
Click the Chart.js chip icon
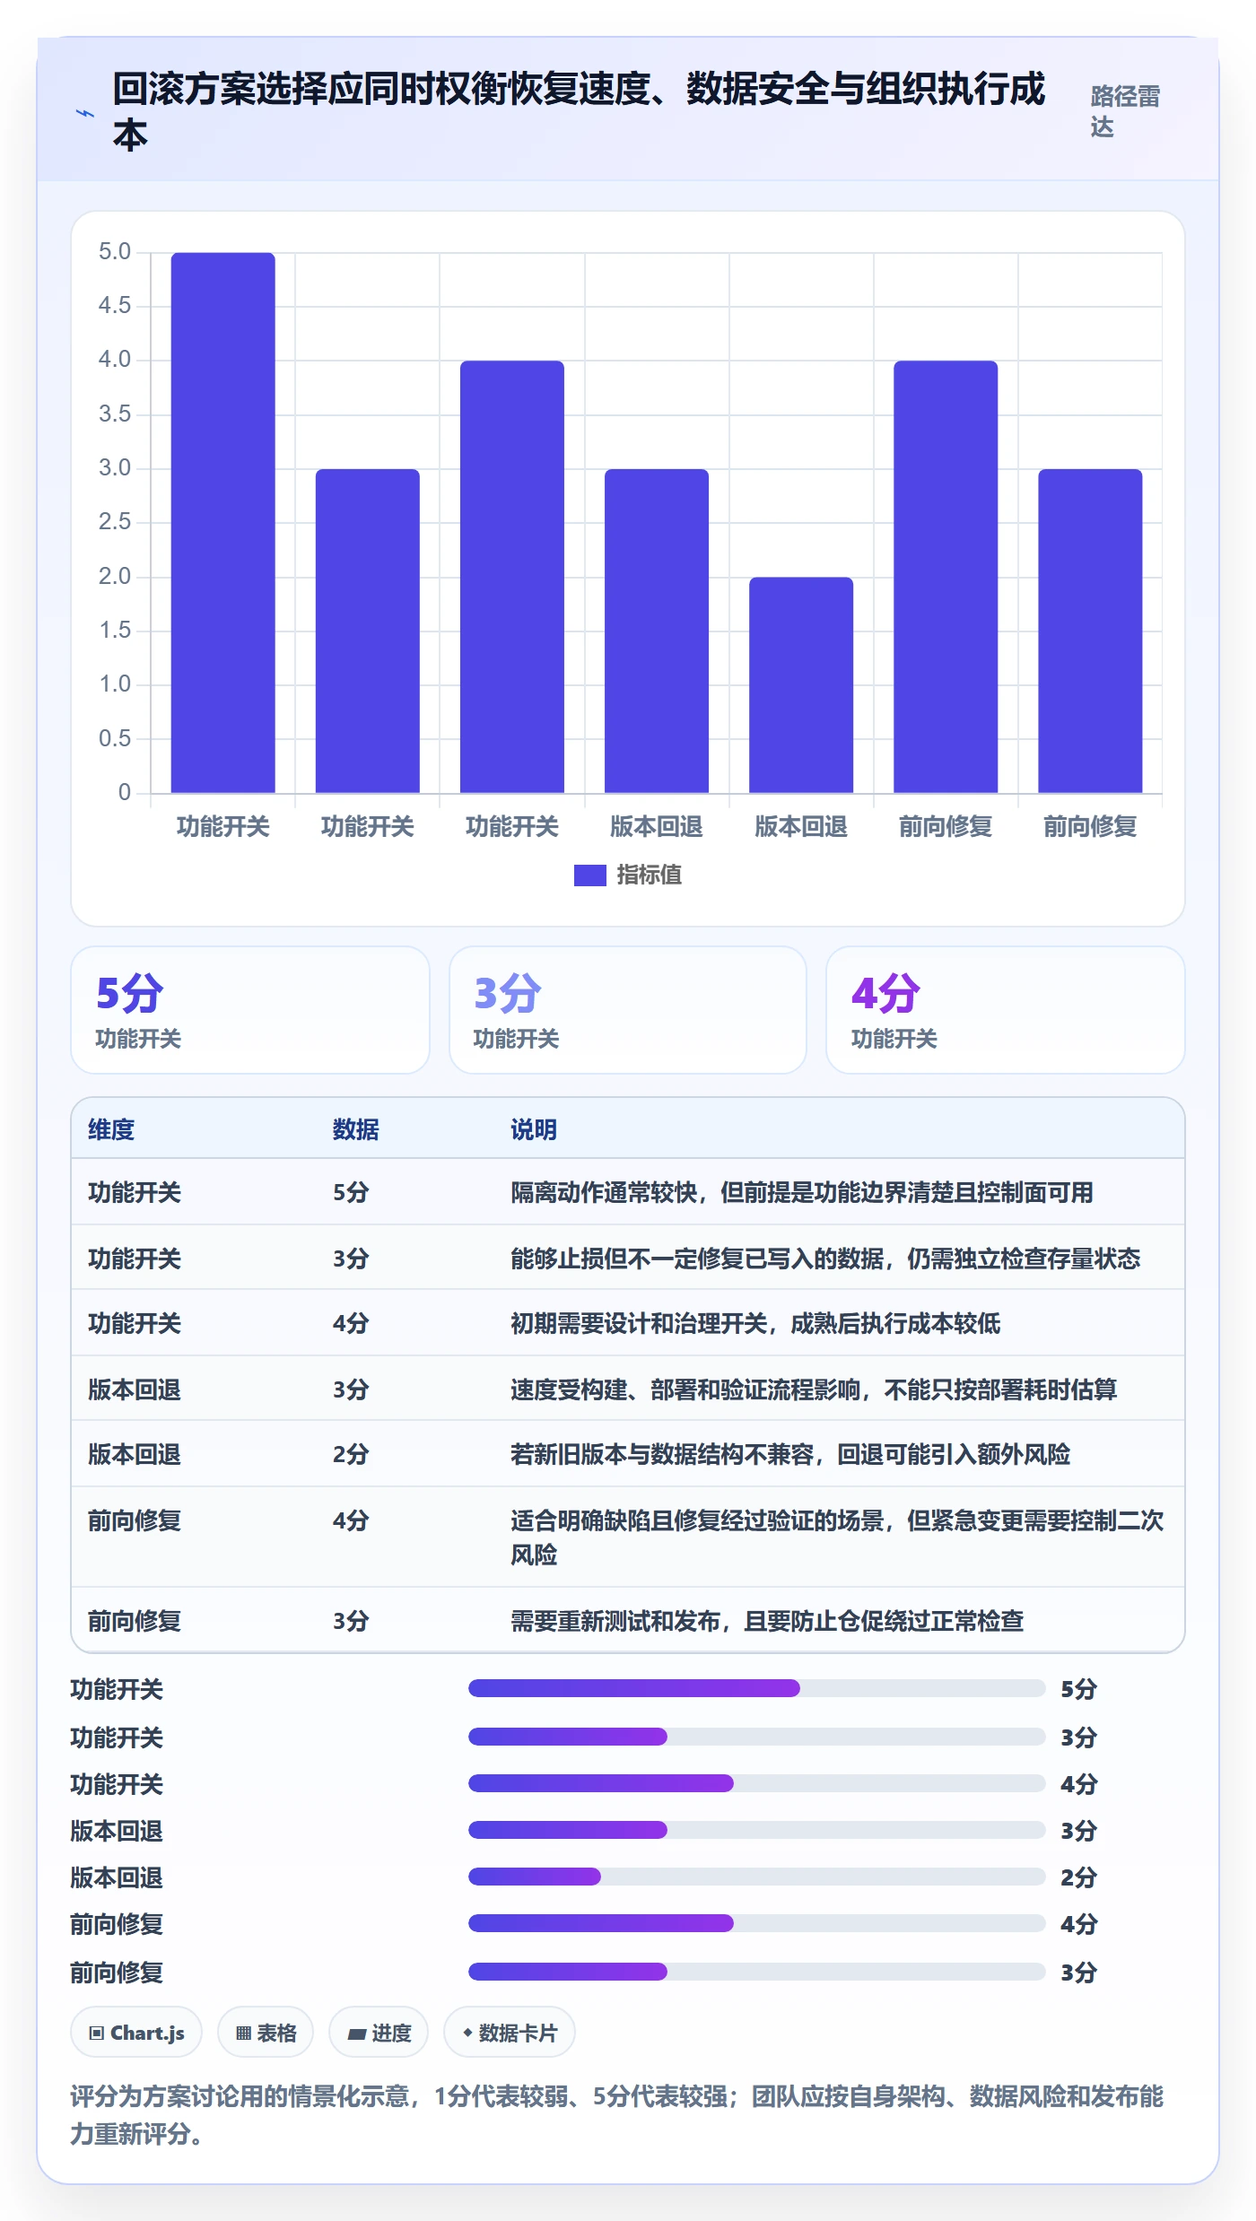pyautogui.click(x=96, y=2033)
